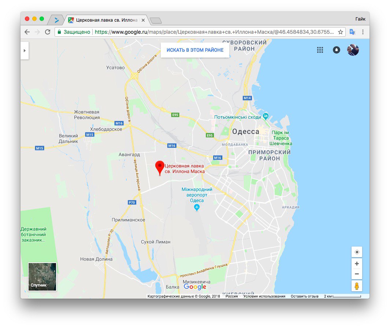Image resolution: width=390 pixels, height=328 pixels.
Task: Open the Google apps grid
Action: click(320, 50)
